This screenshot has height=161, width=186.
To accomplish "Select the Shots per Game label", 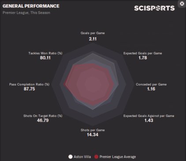I will click(93, 130).
